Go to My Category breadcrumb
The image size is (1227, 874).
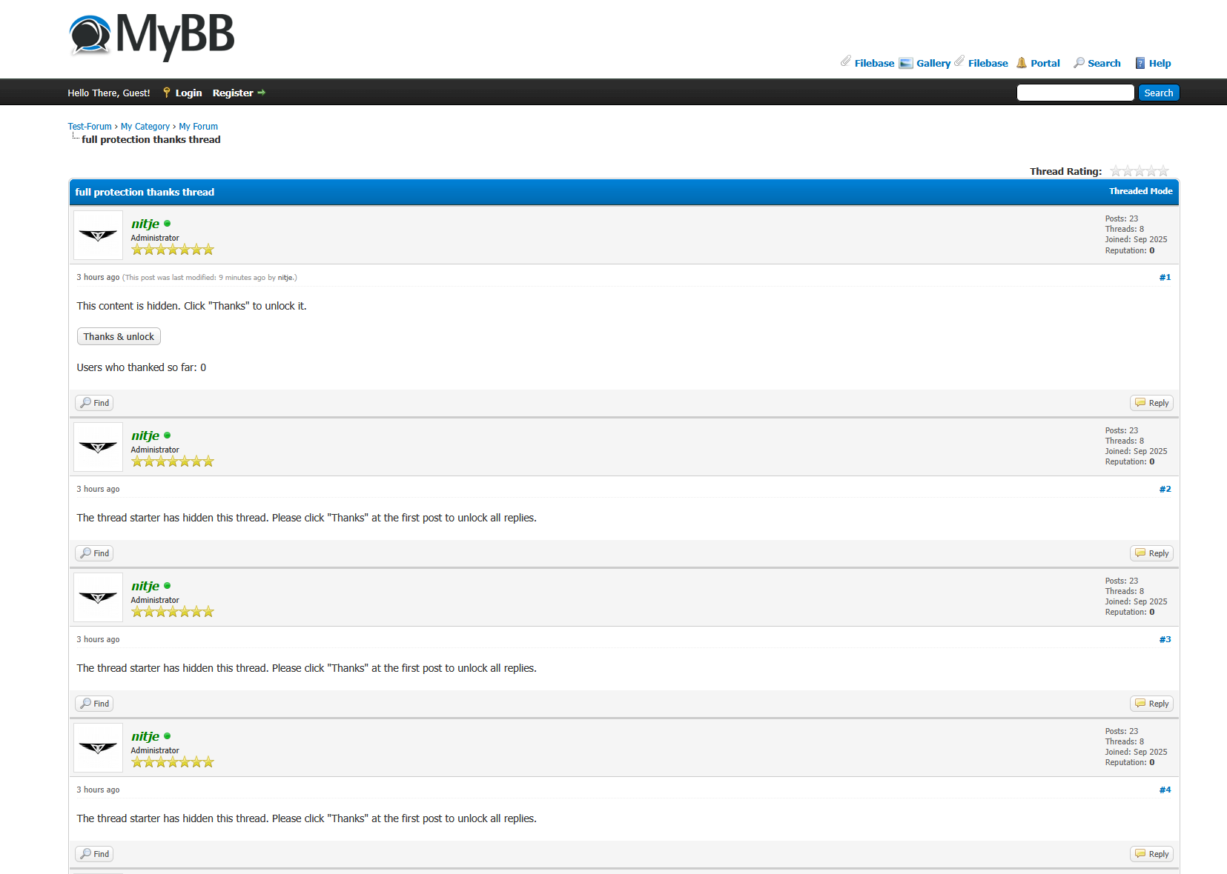(x=145, y=127)
